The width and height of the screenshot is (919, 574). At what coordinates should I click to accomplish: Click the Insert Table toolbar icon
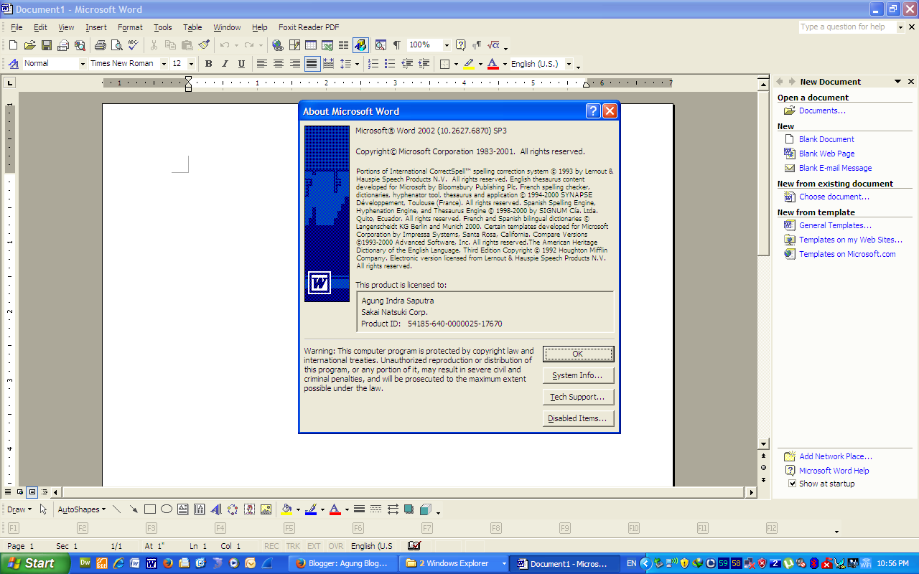pos(311,45)
